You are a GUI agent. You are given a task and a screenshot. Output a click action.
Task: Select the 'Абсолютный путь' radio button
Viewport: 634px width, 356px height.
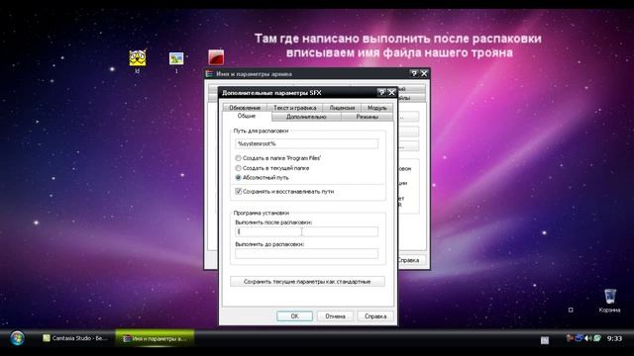(238, 178)
